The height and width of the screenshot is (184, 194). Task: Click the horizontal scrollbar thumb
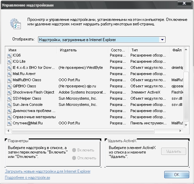[83, 131]
